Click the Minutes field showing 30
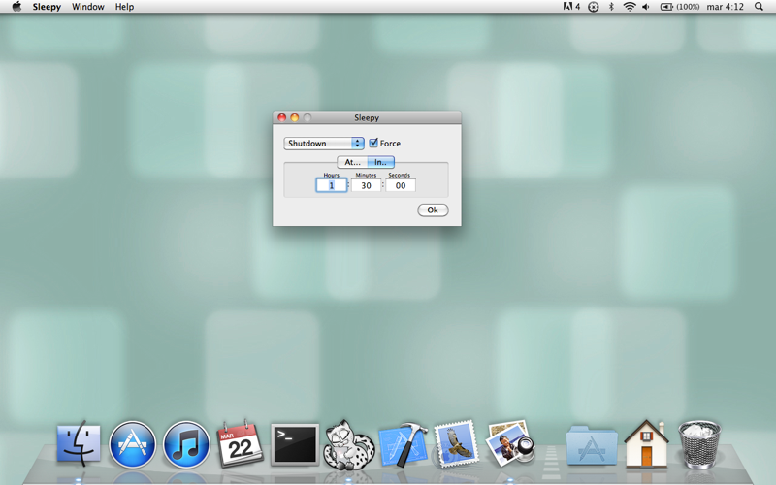The height and width of the screenshot is (485, 776). pyautogui.click(x=366, y=185)
